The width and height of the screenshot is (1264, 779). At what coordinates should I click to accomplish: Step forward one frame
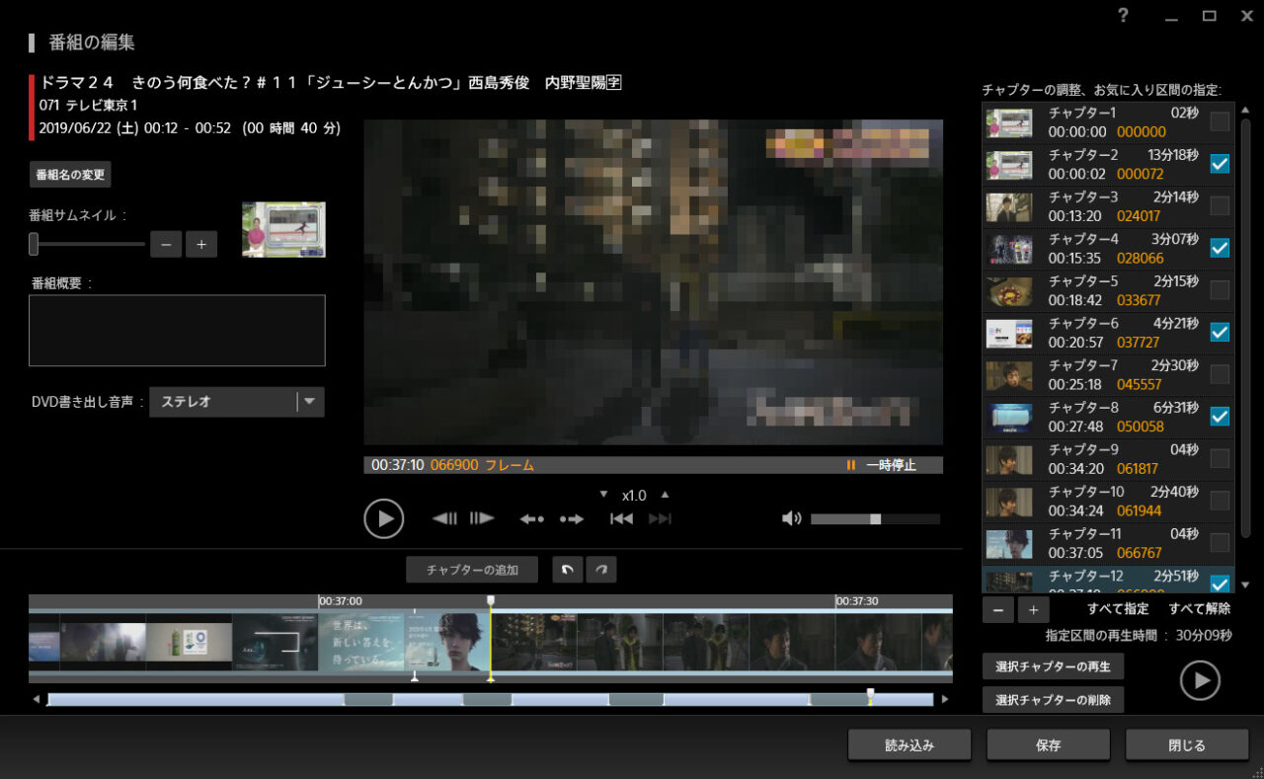[x=482, y=518]
